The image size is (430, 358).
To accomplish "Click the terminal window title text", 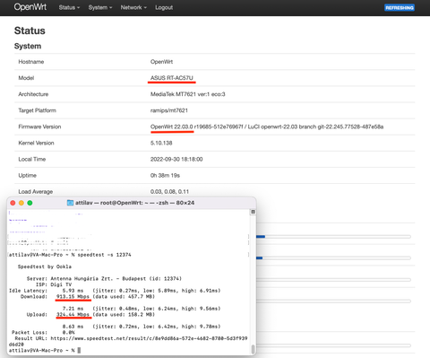I will [x=134, y=203].
